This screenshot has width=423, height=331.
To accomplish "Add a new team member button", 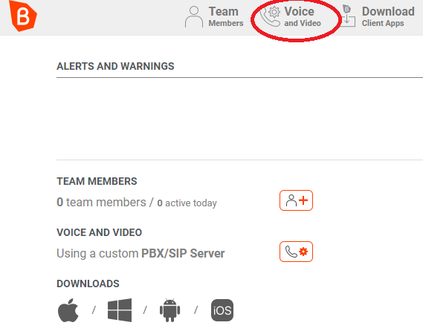I will pyautogui.click(x=296, y=200).
